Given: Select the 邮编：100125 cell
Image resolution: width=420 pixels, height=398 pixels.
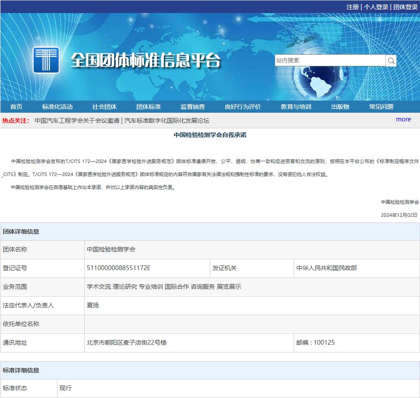Looking at the screenshot, I should tap(356, 343).
